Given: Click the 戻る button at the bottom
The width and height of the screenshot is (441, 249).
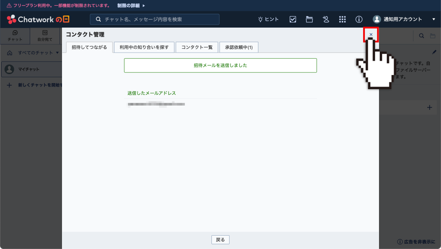Looking at the screenshot, I should (x=220, y=240).
